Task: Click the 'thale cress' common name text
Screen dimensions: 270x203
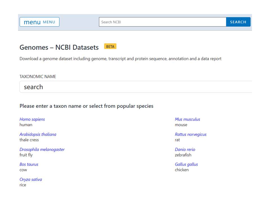Action: click(29, 140)
